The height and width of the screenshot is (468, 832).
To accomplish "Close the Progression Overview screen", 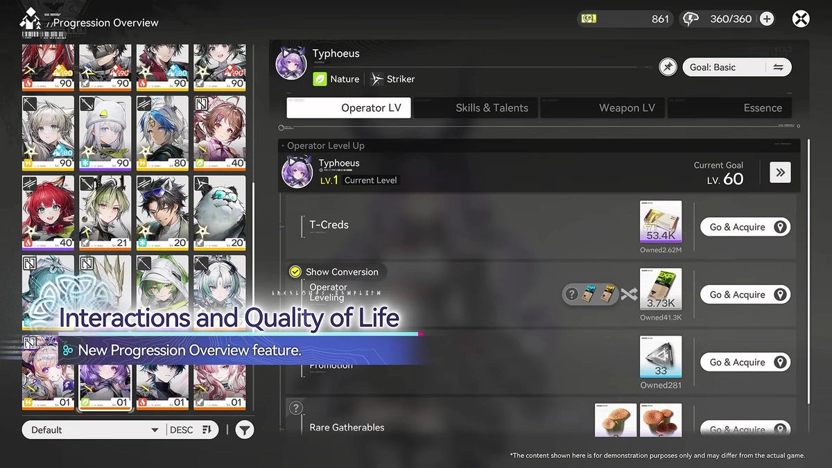I will pyautogui.click(x=801, y=19).
